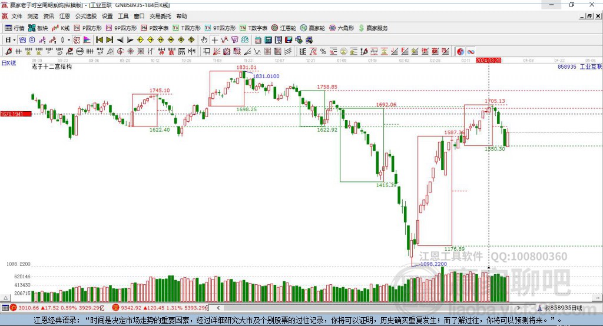The image size is (603, 326).
Task: Open the 江恩 menu
Action: click(x=65, y=16)
